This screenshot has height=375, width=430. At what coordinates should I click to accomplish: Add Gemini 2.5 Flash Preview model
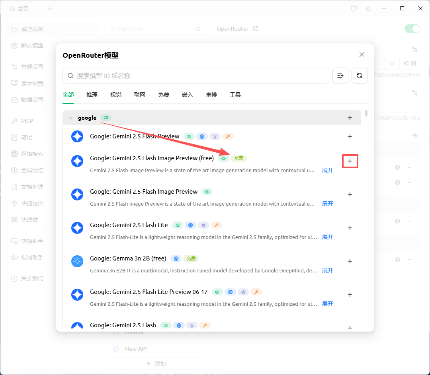coord(350,136)
